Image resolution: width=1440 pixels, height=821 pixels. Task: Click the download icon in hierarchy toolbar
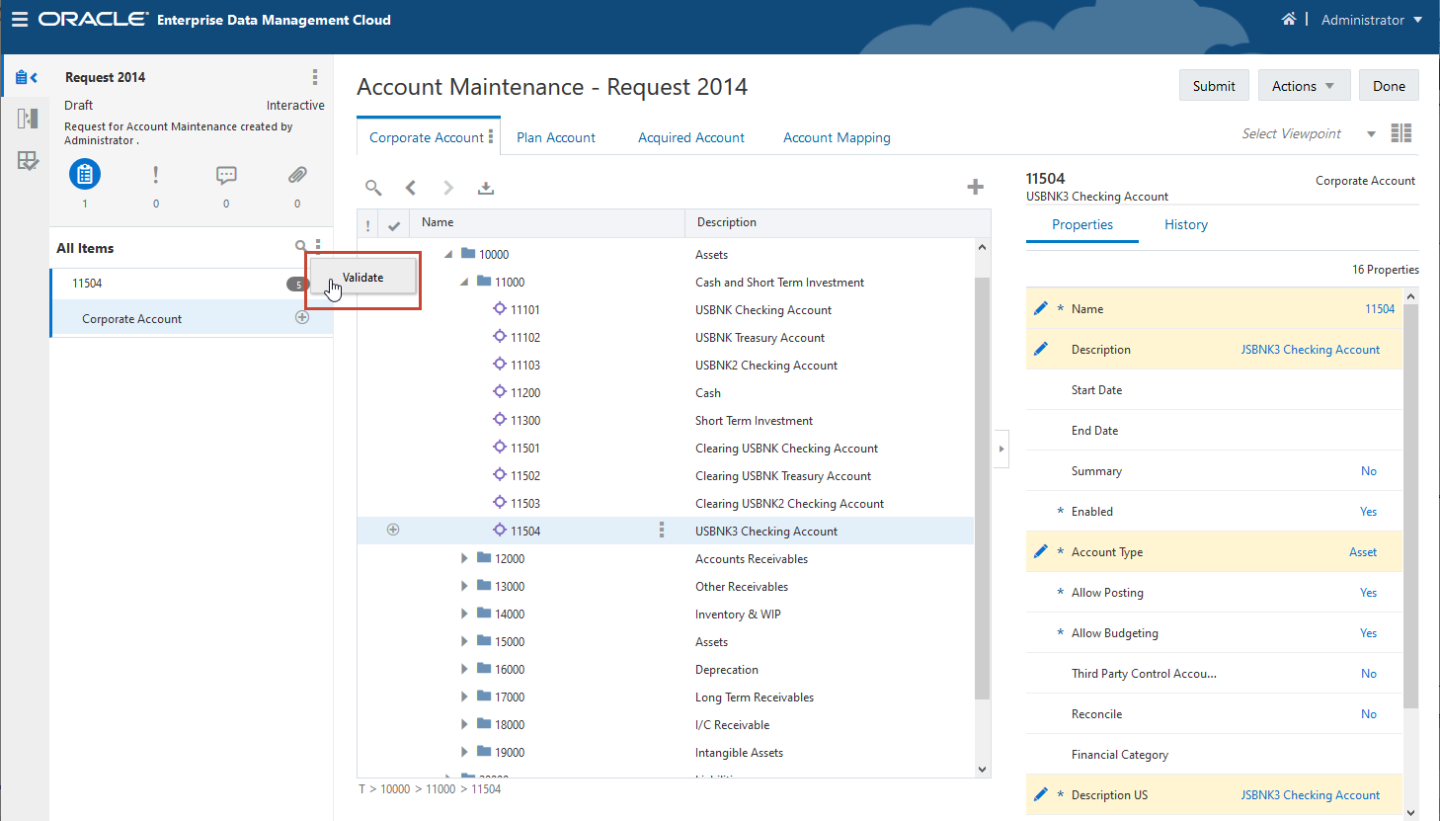(x=486, y=188)
